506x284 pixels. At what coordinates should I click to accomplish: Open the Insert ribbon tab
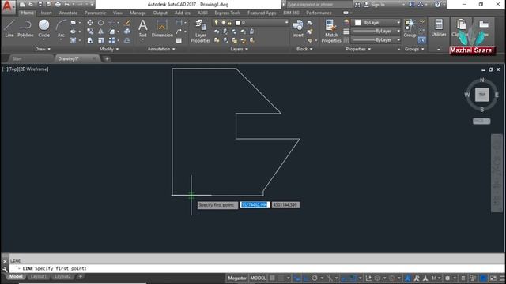point(46,13)
